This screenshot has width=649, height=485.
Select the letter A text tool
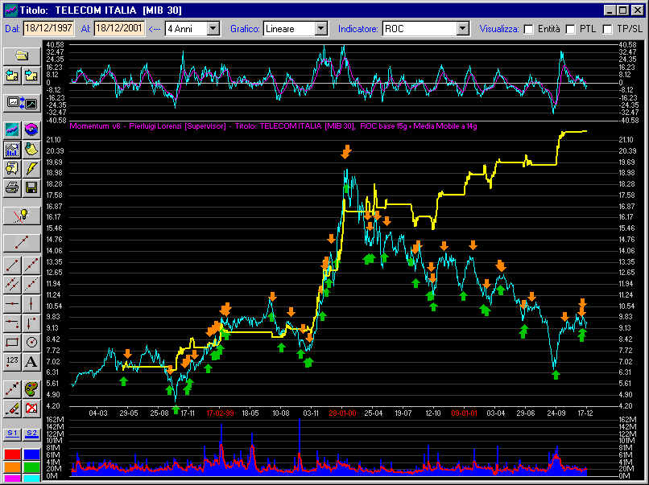[31, 361]
